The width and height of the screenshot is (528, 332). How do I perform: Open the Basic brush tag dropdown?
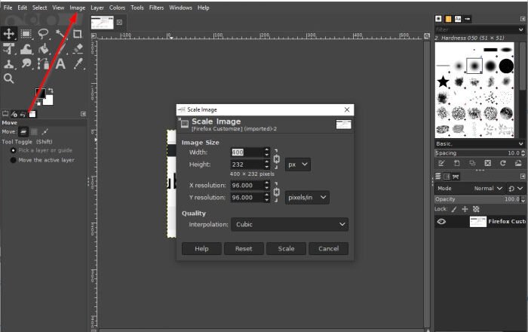pos(480,144)
